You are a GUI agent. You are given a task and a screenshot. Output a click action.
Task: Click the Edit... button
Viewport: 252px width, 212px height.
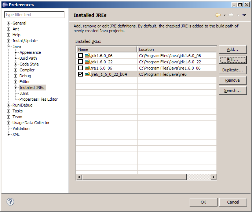pos(233,60)
